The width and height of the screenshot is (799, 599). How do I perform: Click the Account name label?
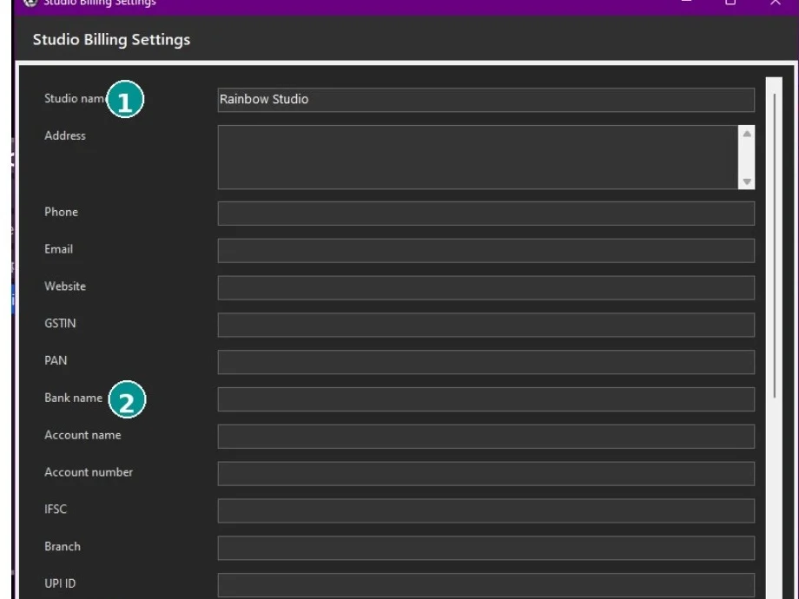(83, 435)
